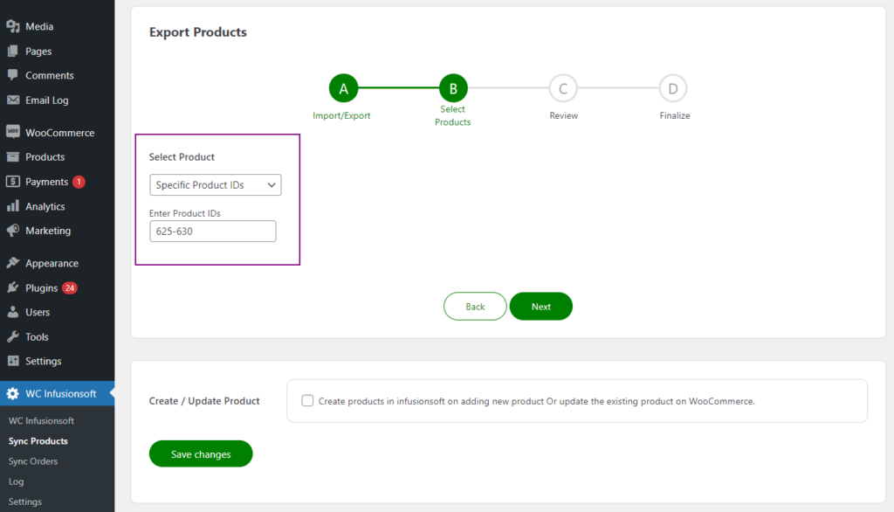Click the Enter Product IDs input field

tap(213, 232)
